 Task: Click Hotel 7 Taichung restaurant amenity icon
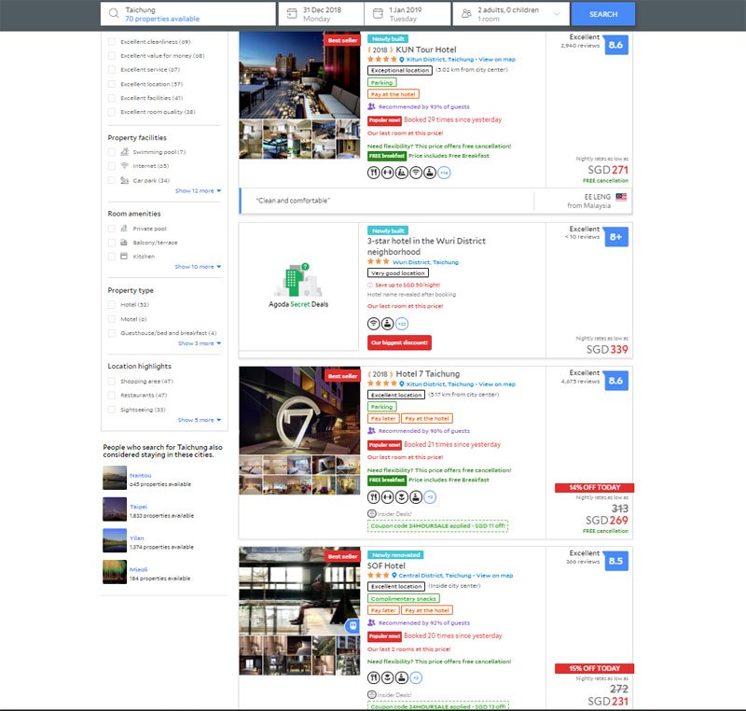click(374, 496)
